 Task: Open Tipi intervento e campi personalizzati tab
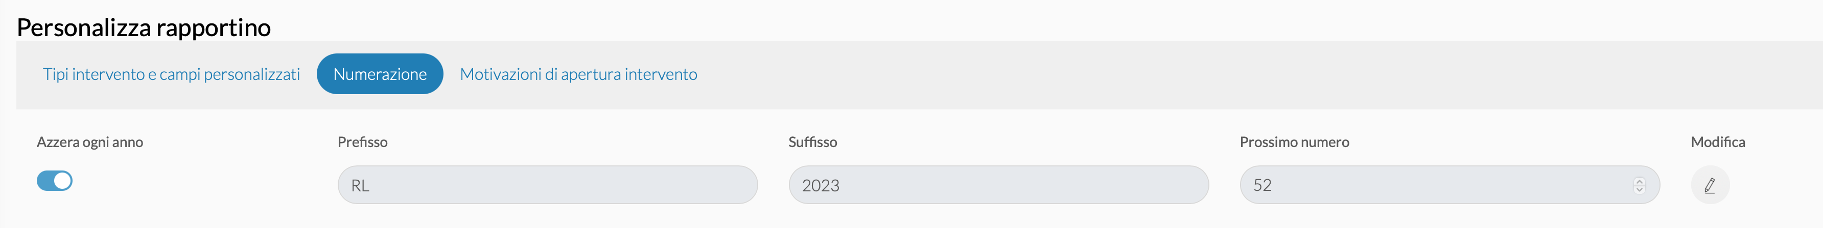[171, 74]
